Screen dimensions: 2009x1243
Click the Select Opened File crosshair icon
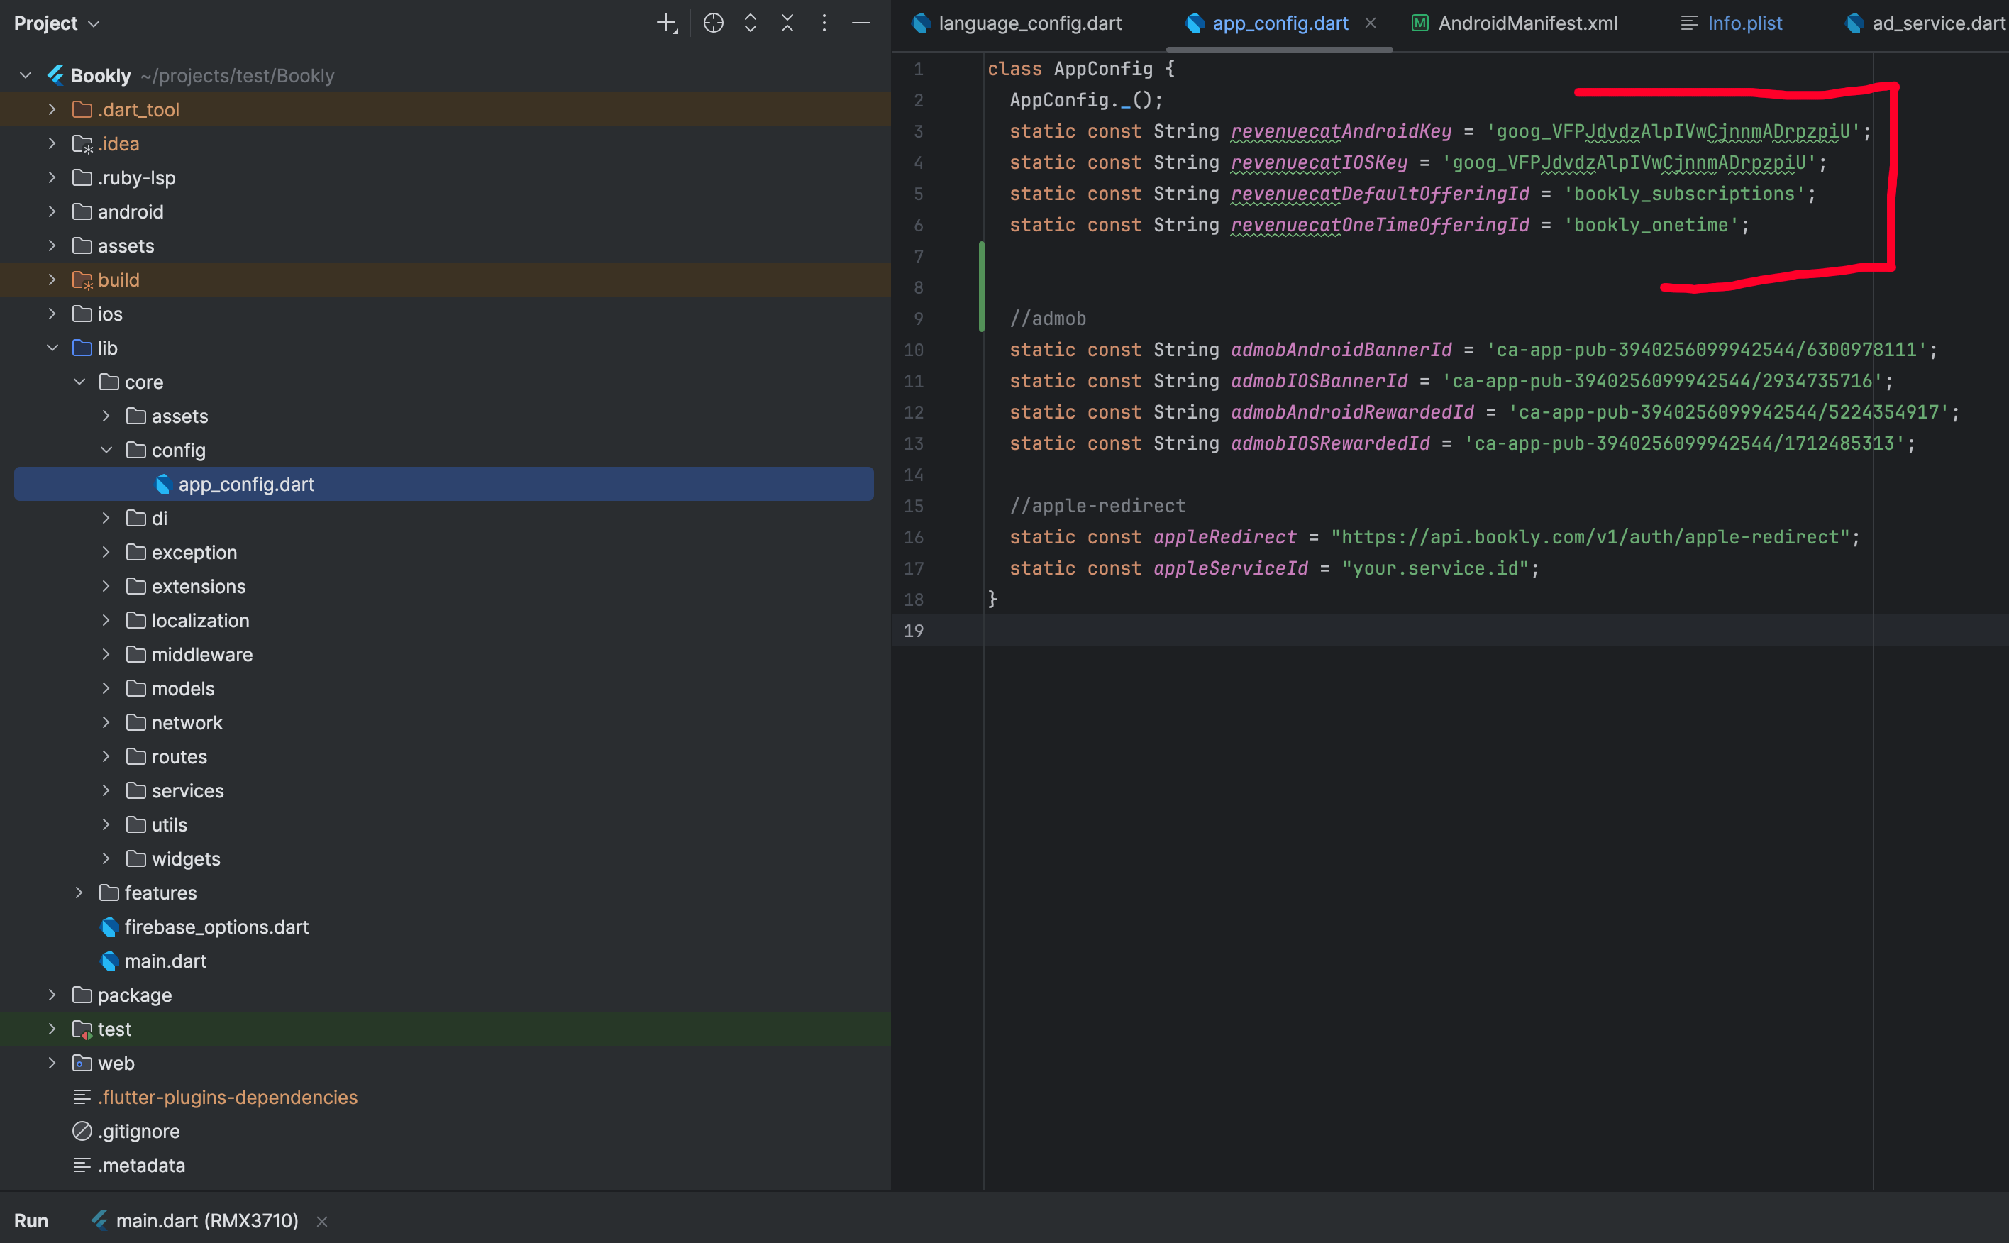714,23
